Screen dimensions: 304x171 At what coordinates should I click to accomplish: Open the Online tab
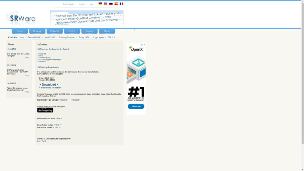(72, 31)
